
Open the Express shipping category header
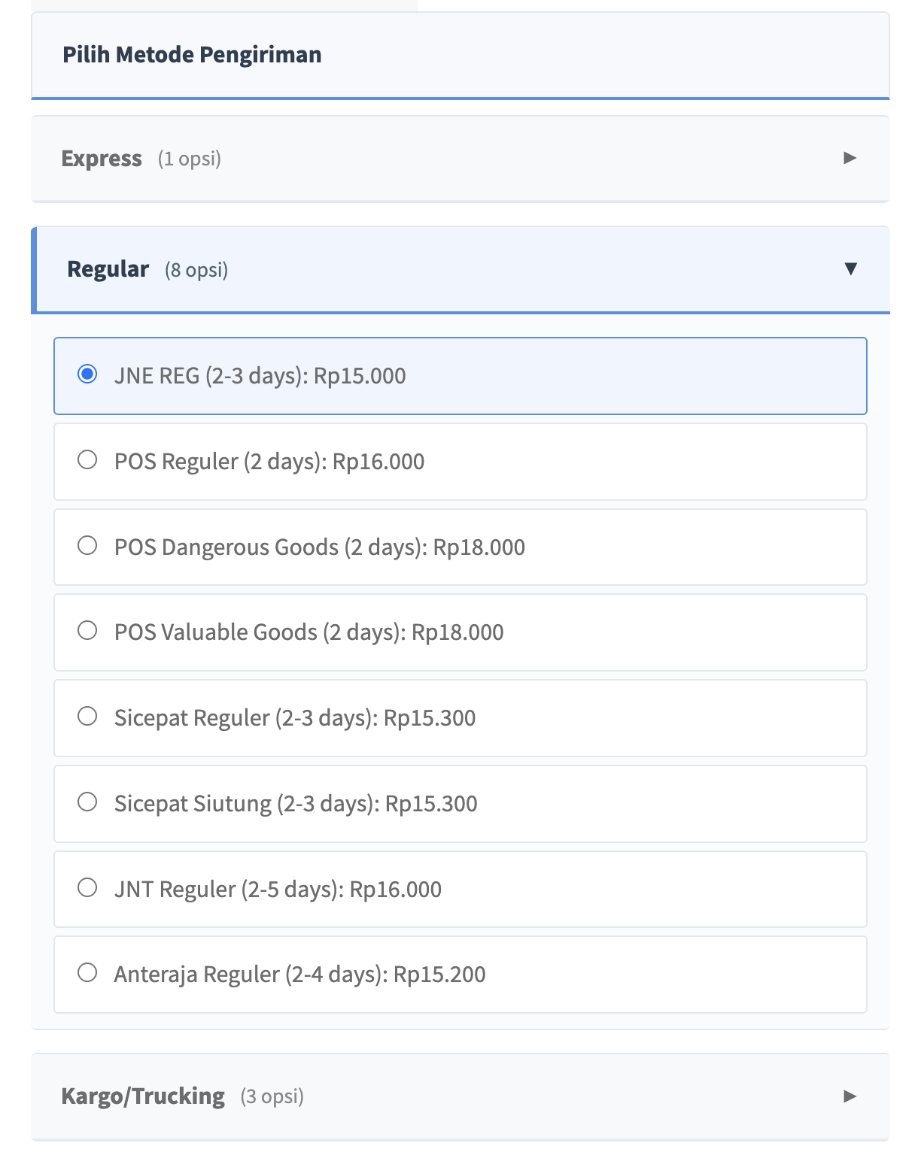pyautogui.click(x=102, y=159)
